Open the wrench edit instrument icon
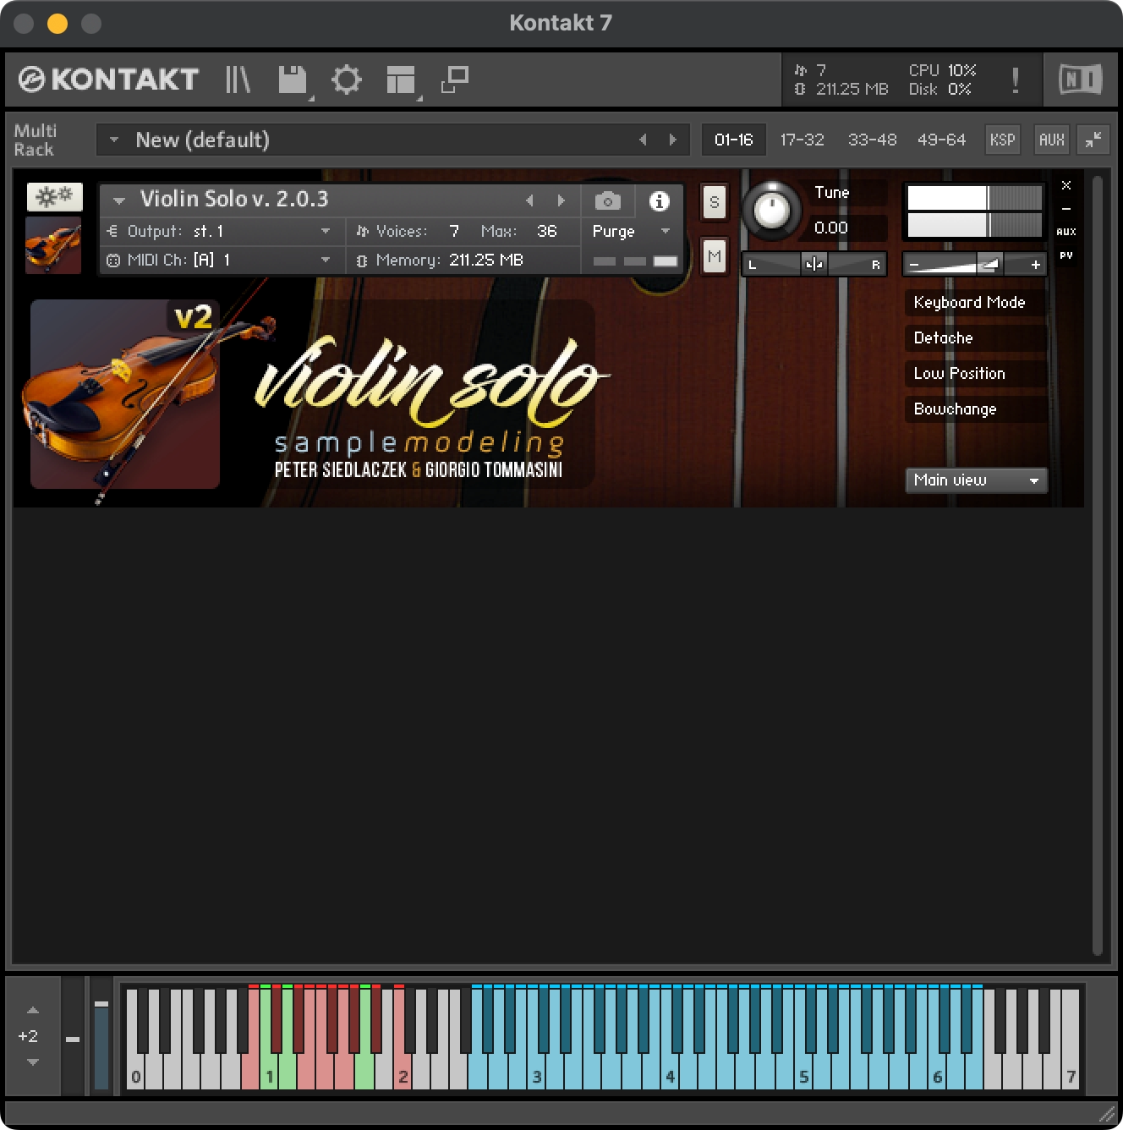1123x1130 pixels. click(54, 197)
